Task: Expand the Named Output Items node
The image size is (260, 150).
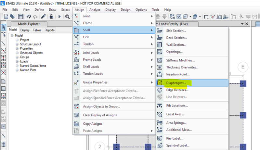Action: pyautogui.click(x=17, y=66)
